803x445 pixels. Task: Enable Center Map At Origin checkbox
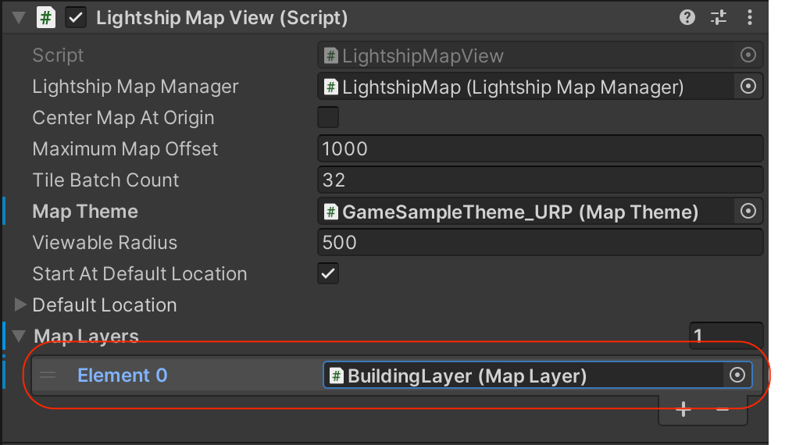(x=328, y=117)
